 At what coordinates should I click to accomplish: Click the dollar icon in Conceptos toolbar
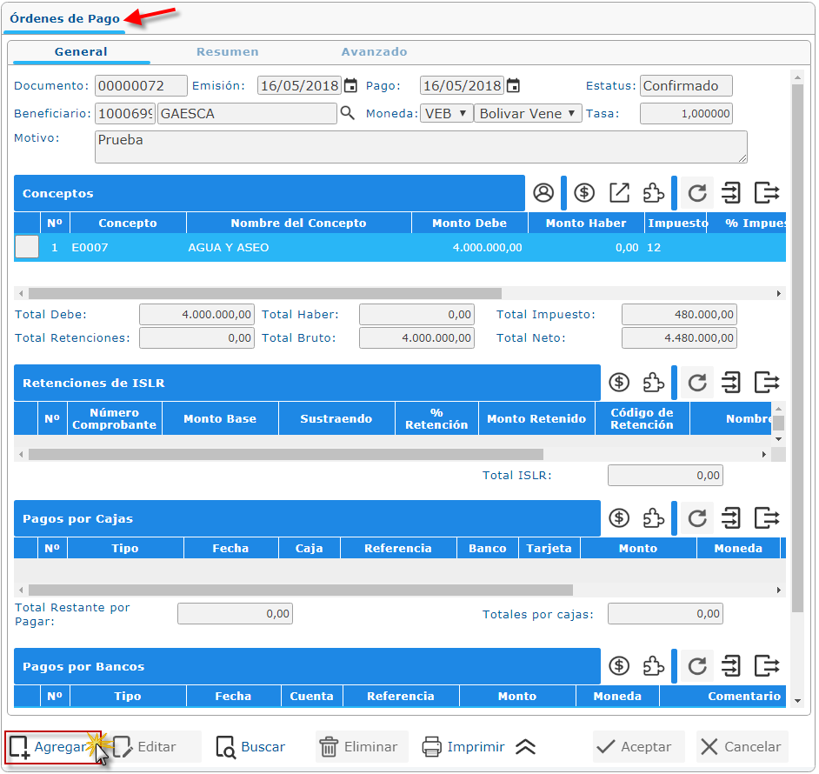coord(584,193)
